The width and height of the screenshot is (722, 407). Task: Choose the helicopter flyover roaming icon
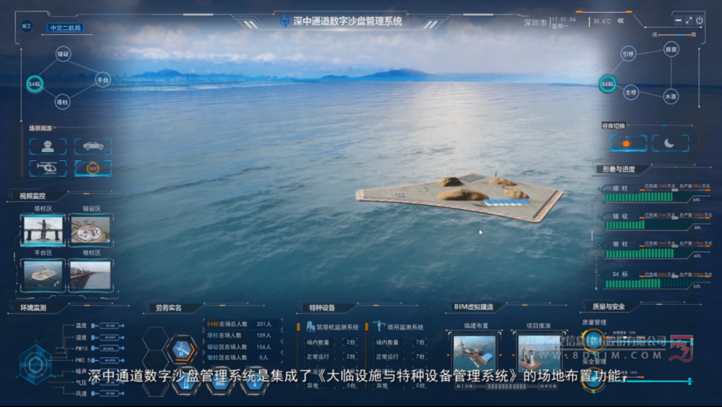(x=47, y=168)
